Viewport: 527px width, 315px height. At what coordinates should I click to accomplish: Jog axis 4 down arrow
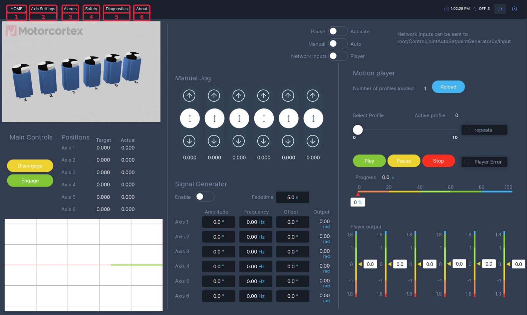(x=263, y=141)
